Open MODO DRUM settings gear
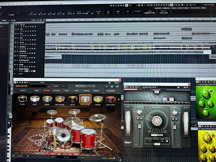Image resolution: width=216 pixels, height=162 pixels. (x=117, y=86)
